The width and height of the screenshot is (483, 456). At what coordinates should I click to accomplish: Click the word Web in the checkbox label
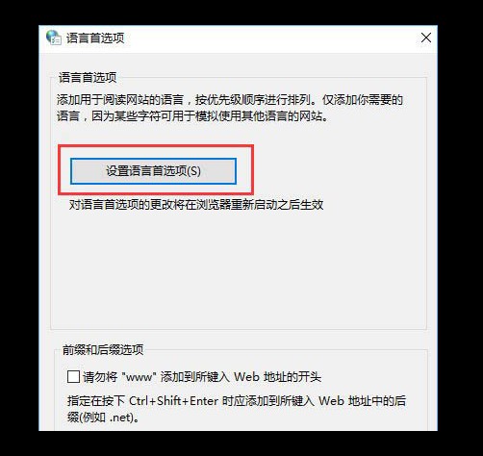(x=246, y=376)
